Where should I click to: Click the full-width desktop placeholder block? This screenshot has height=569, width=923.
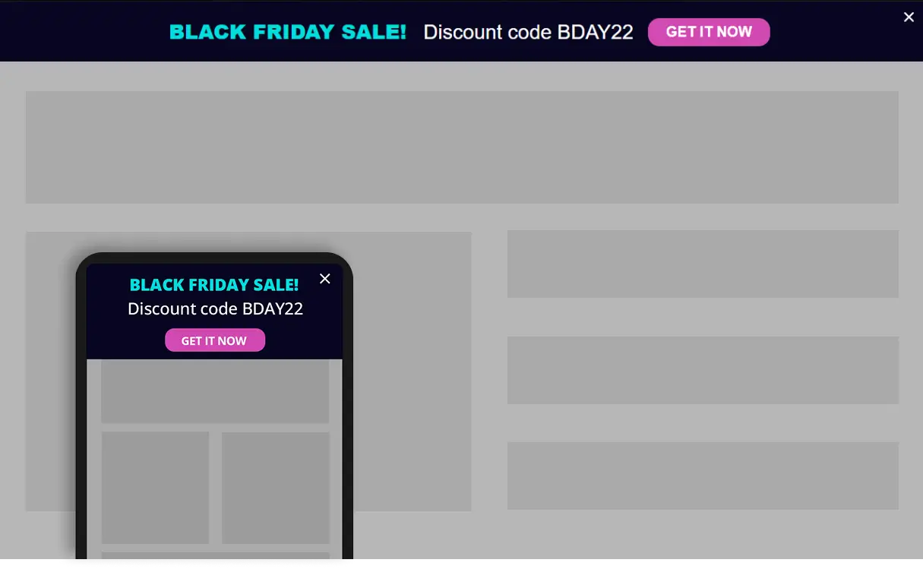(462, 147)
